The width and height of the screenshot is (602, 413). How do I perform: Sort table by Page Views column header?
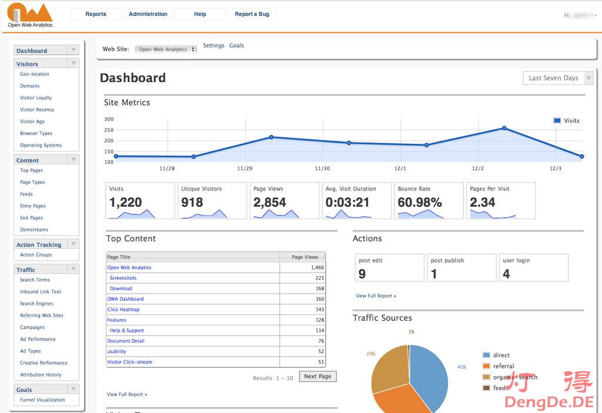(x=306, y=257)
